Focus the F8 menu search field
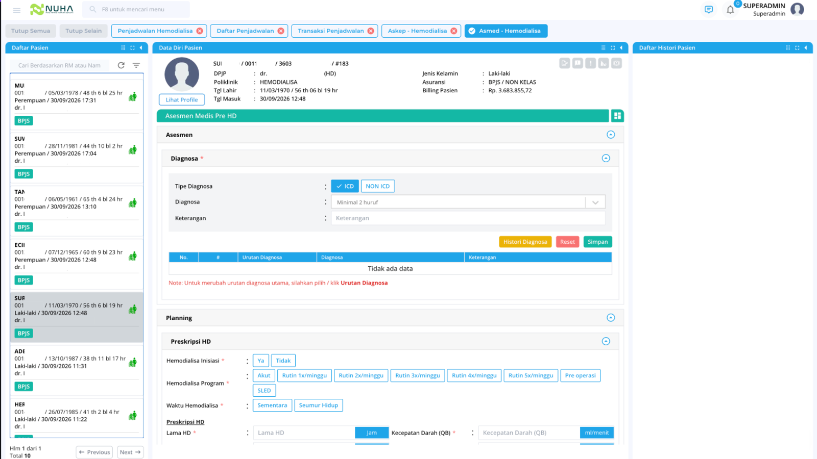The image size is (817, 459). point(136,9)
